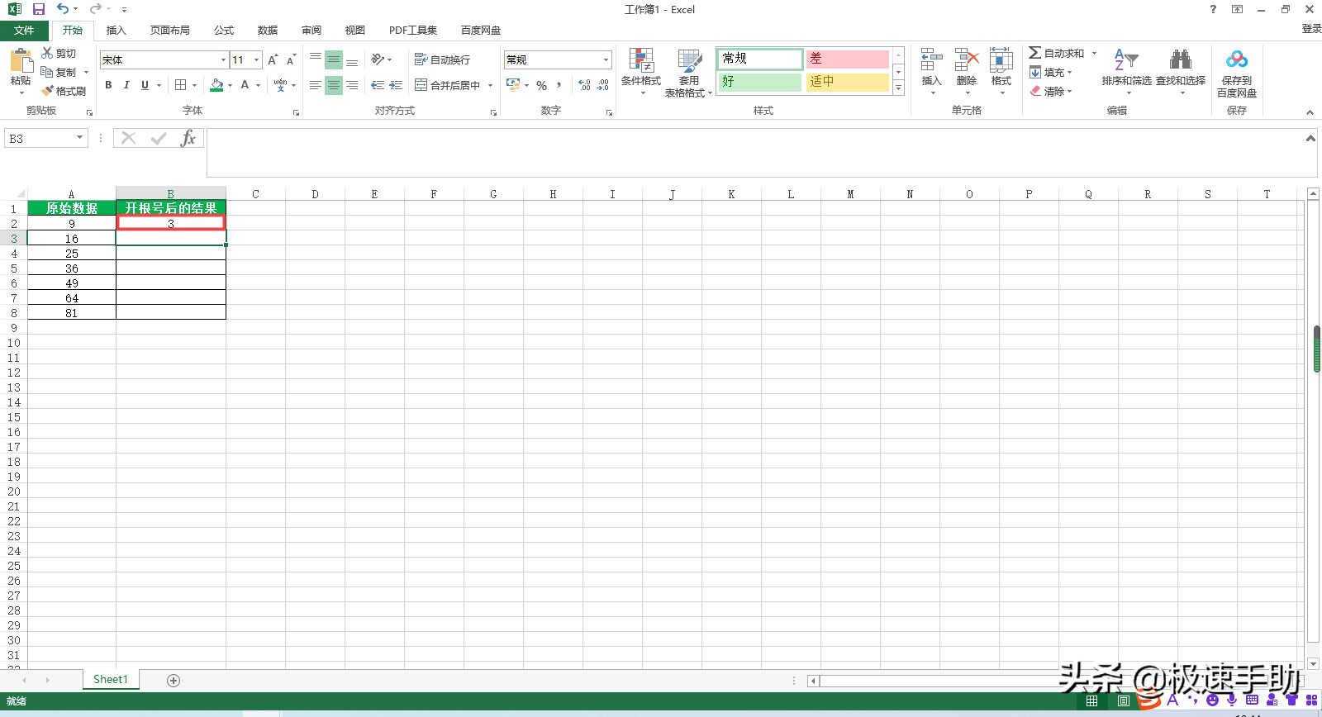Expand the cell styles gallery

tap(899, 88)
